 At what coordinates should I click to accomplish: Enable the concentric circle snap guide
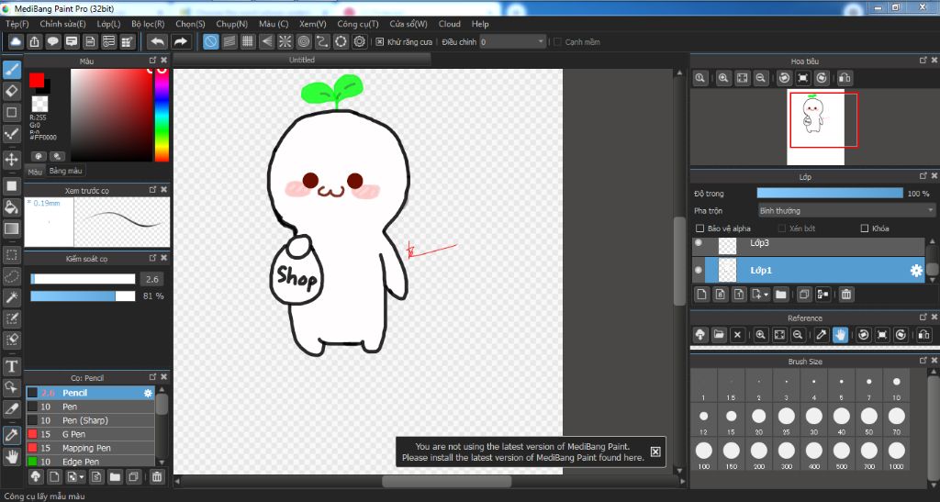304,41
